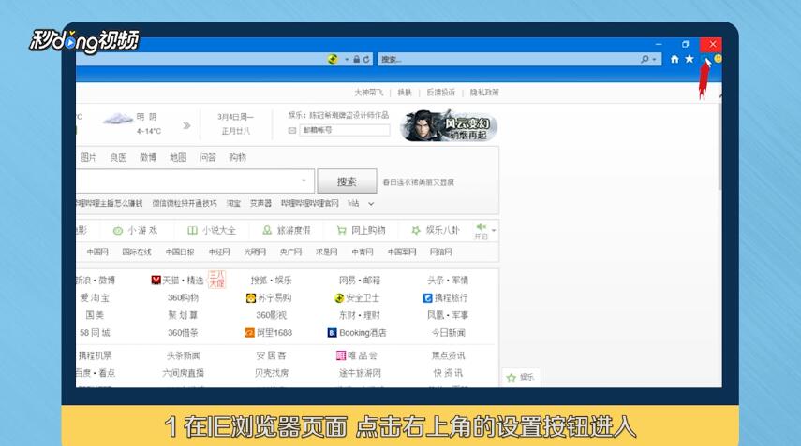Open the 中国军网 link
This screenshot has width=801, height=446.
coord(402,252)
